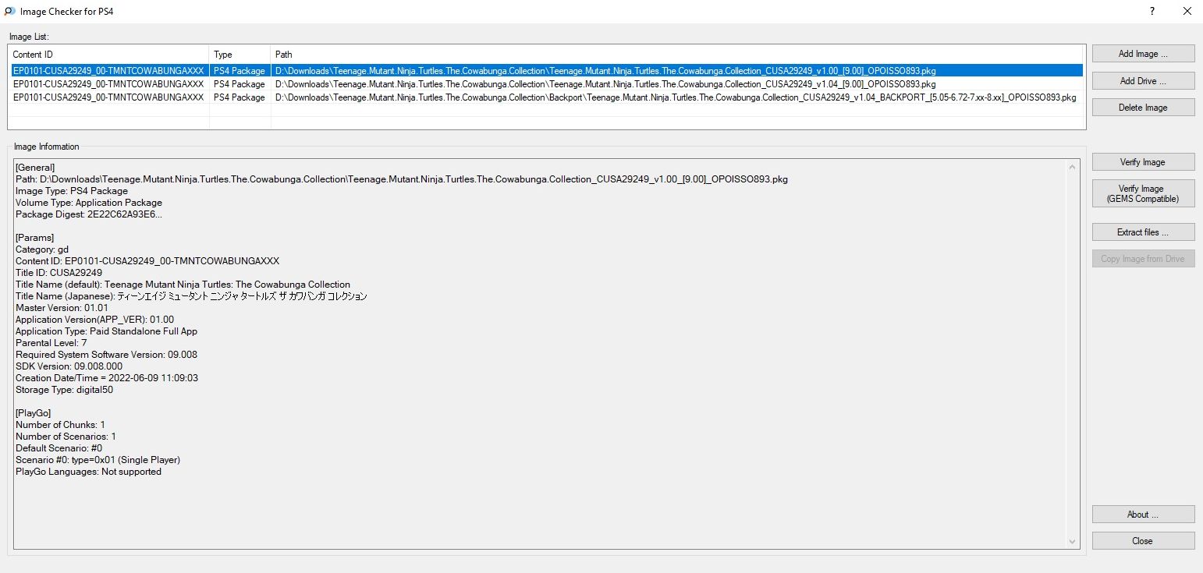
Task: Click the Add Drive ... button
Action: pyautogui.click(x=1143, y=81)
